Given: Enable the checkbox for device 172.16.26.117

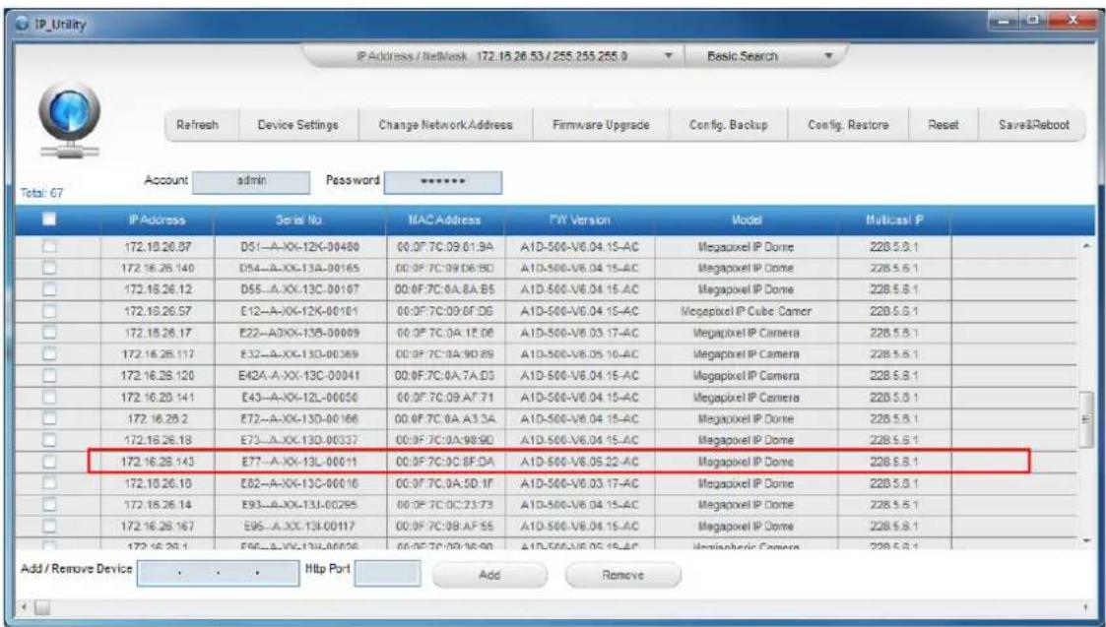Looking at the screenshot, I should [48, 354].
